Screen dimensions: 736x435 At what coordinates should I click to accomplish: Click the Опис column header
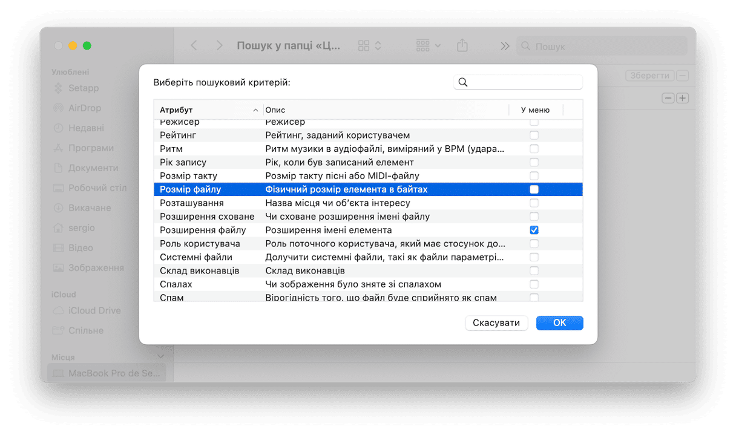(386, 110)
